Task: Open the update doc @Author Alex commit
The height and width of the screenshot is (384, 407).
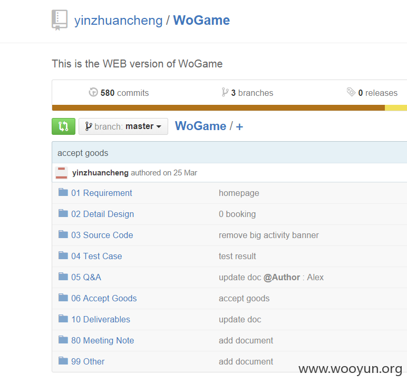Action: (272, 278)
